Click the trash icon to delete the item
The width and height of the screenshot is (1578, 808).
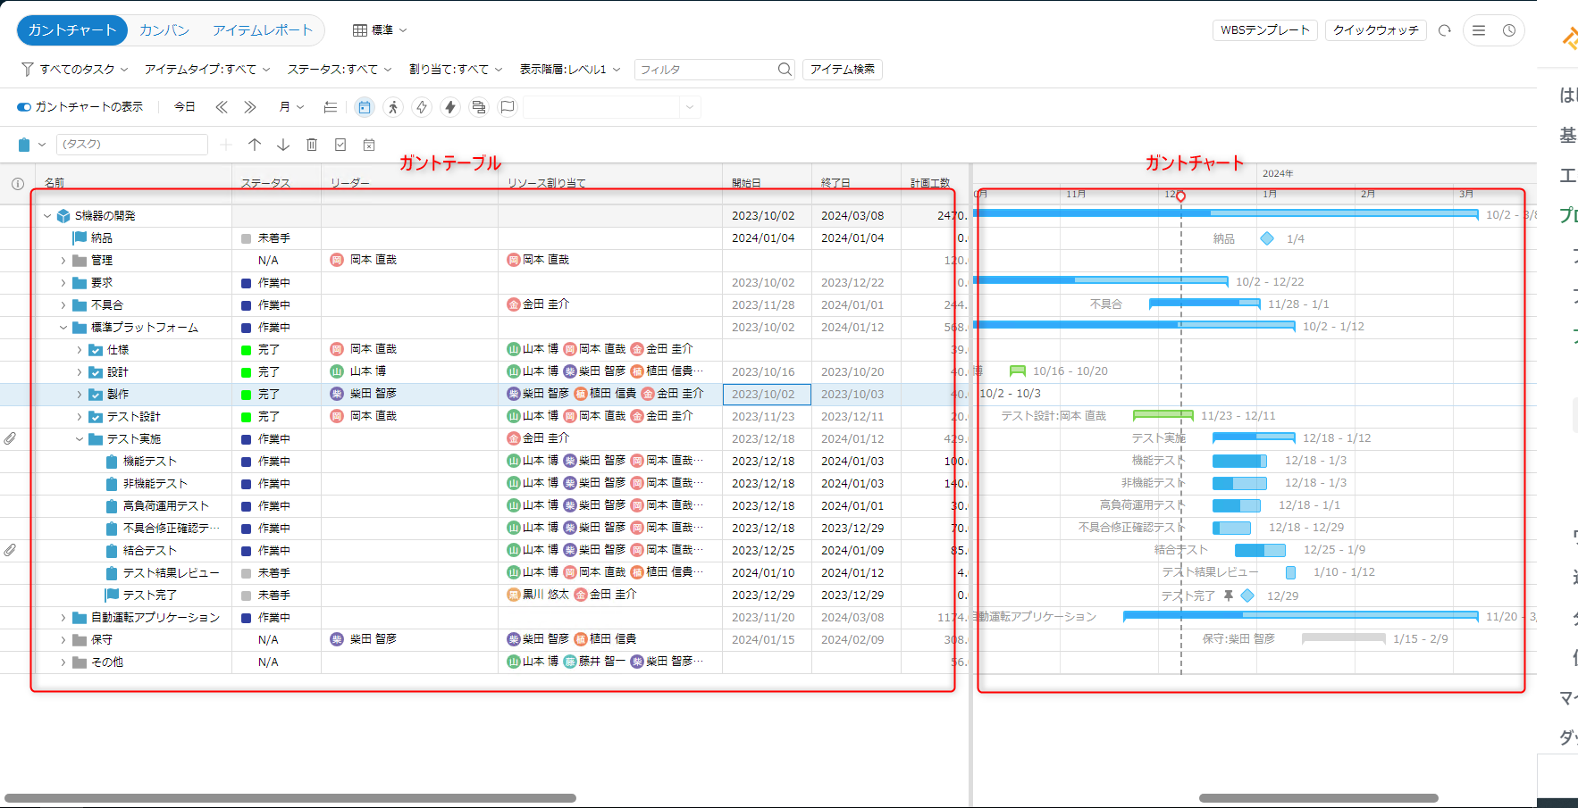coord(312,145)
